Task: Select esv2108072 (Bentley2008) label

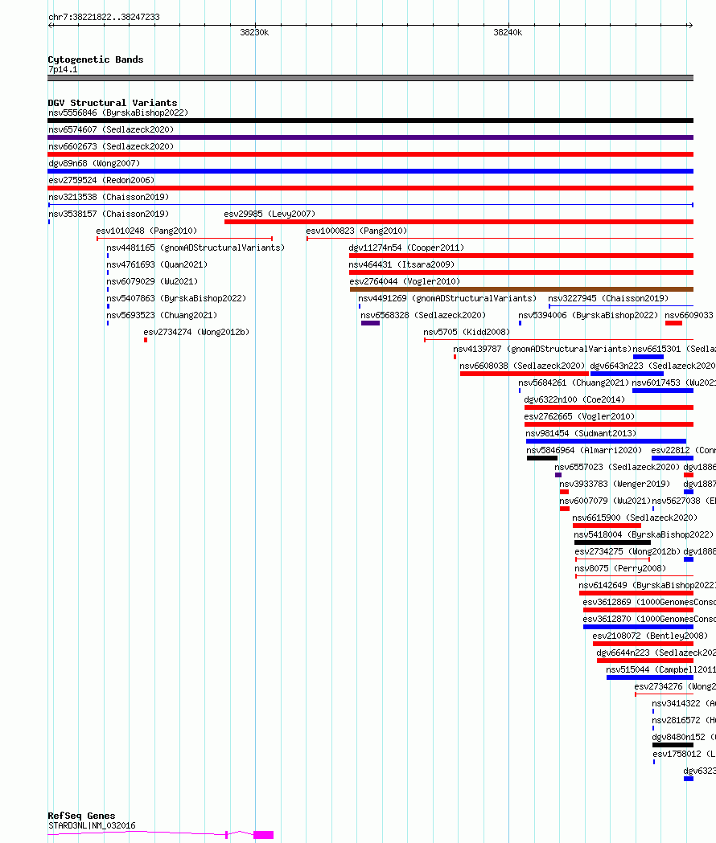Action: tap(650, 636)
